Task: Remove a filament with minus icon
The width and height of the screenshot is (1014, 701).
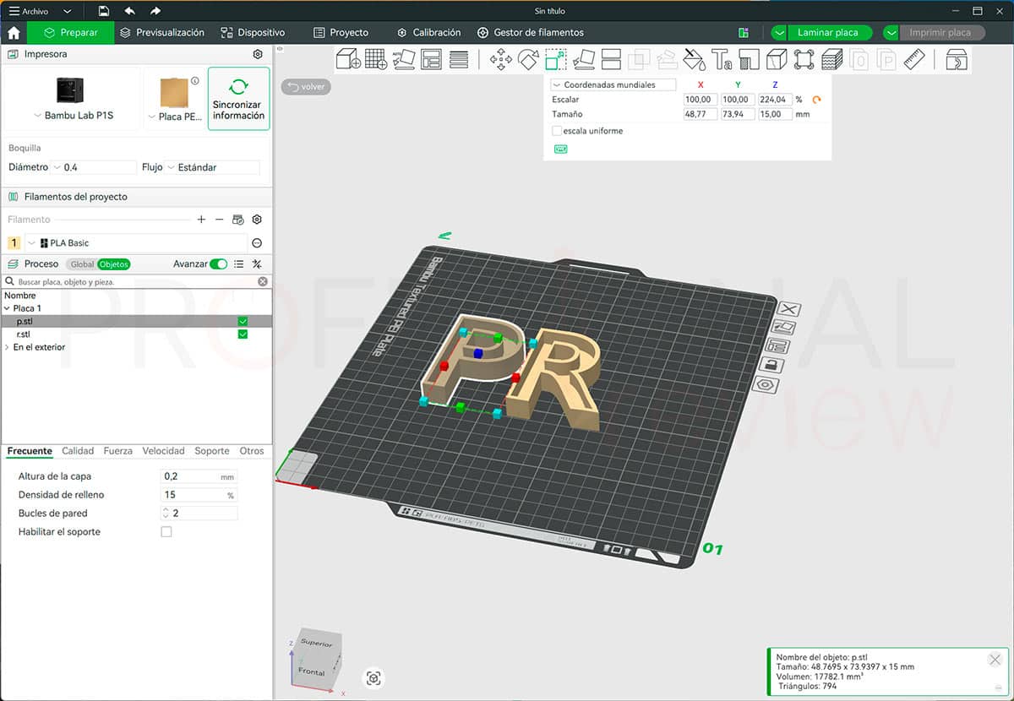Action: click(x=220, y=220)
